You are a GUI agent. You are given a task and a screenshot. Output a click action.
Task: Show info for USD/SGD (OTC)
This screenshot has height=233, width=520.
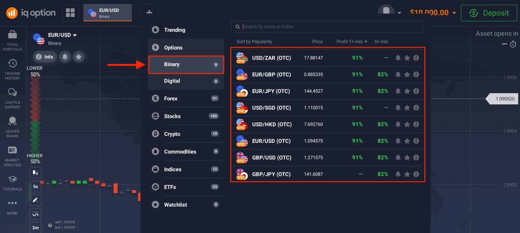click(x=416, y=108)
